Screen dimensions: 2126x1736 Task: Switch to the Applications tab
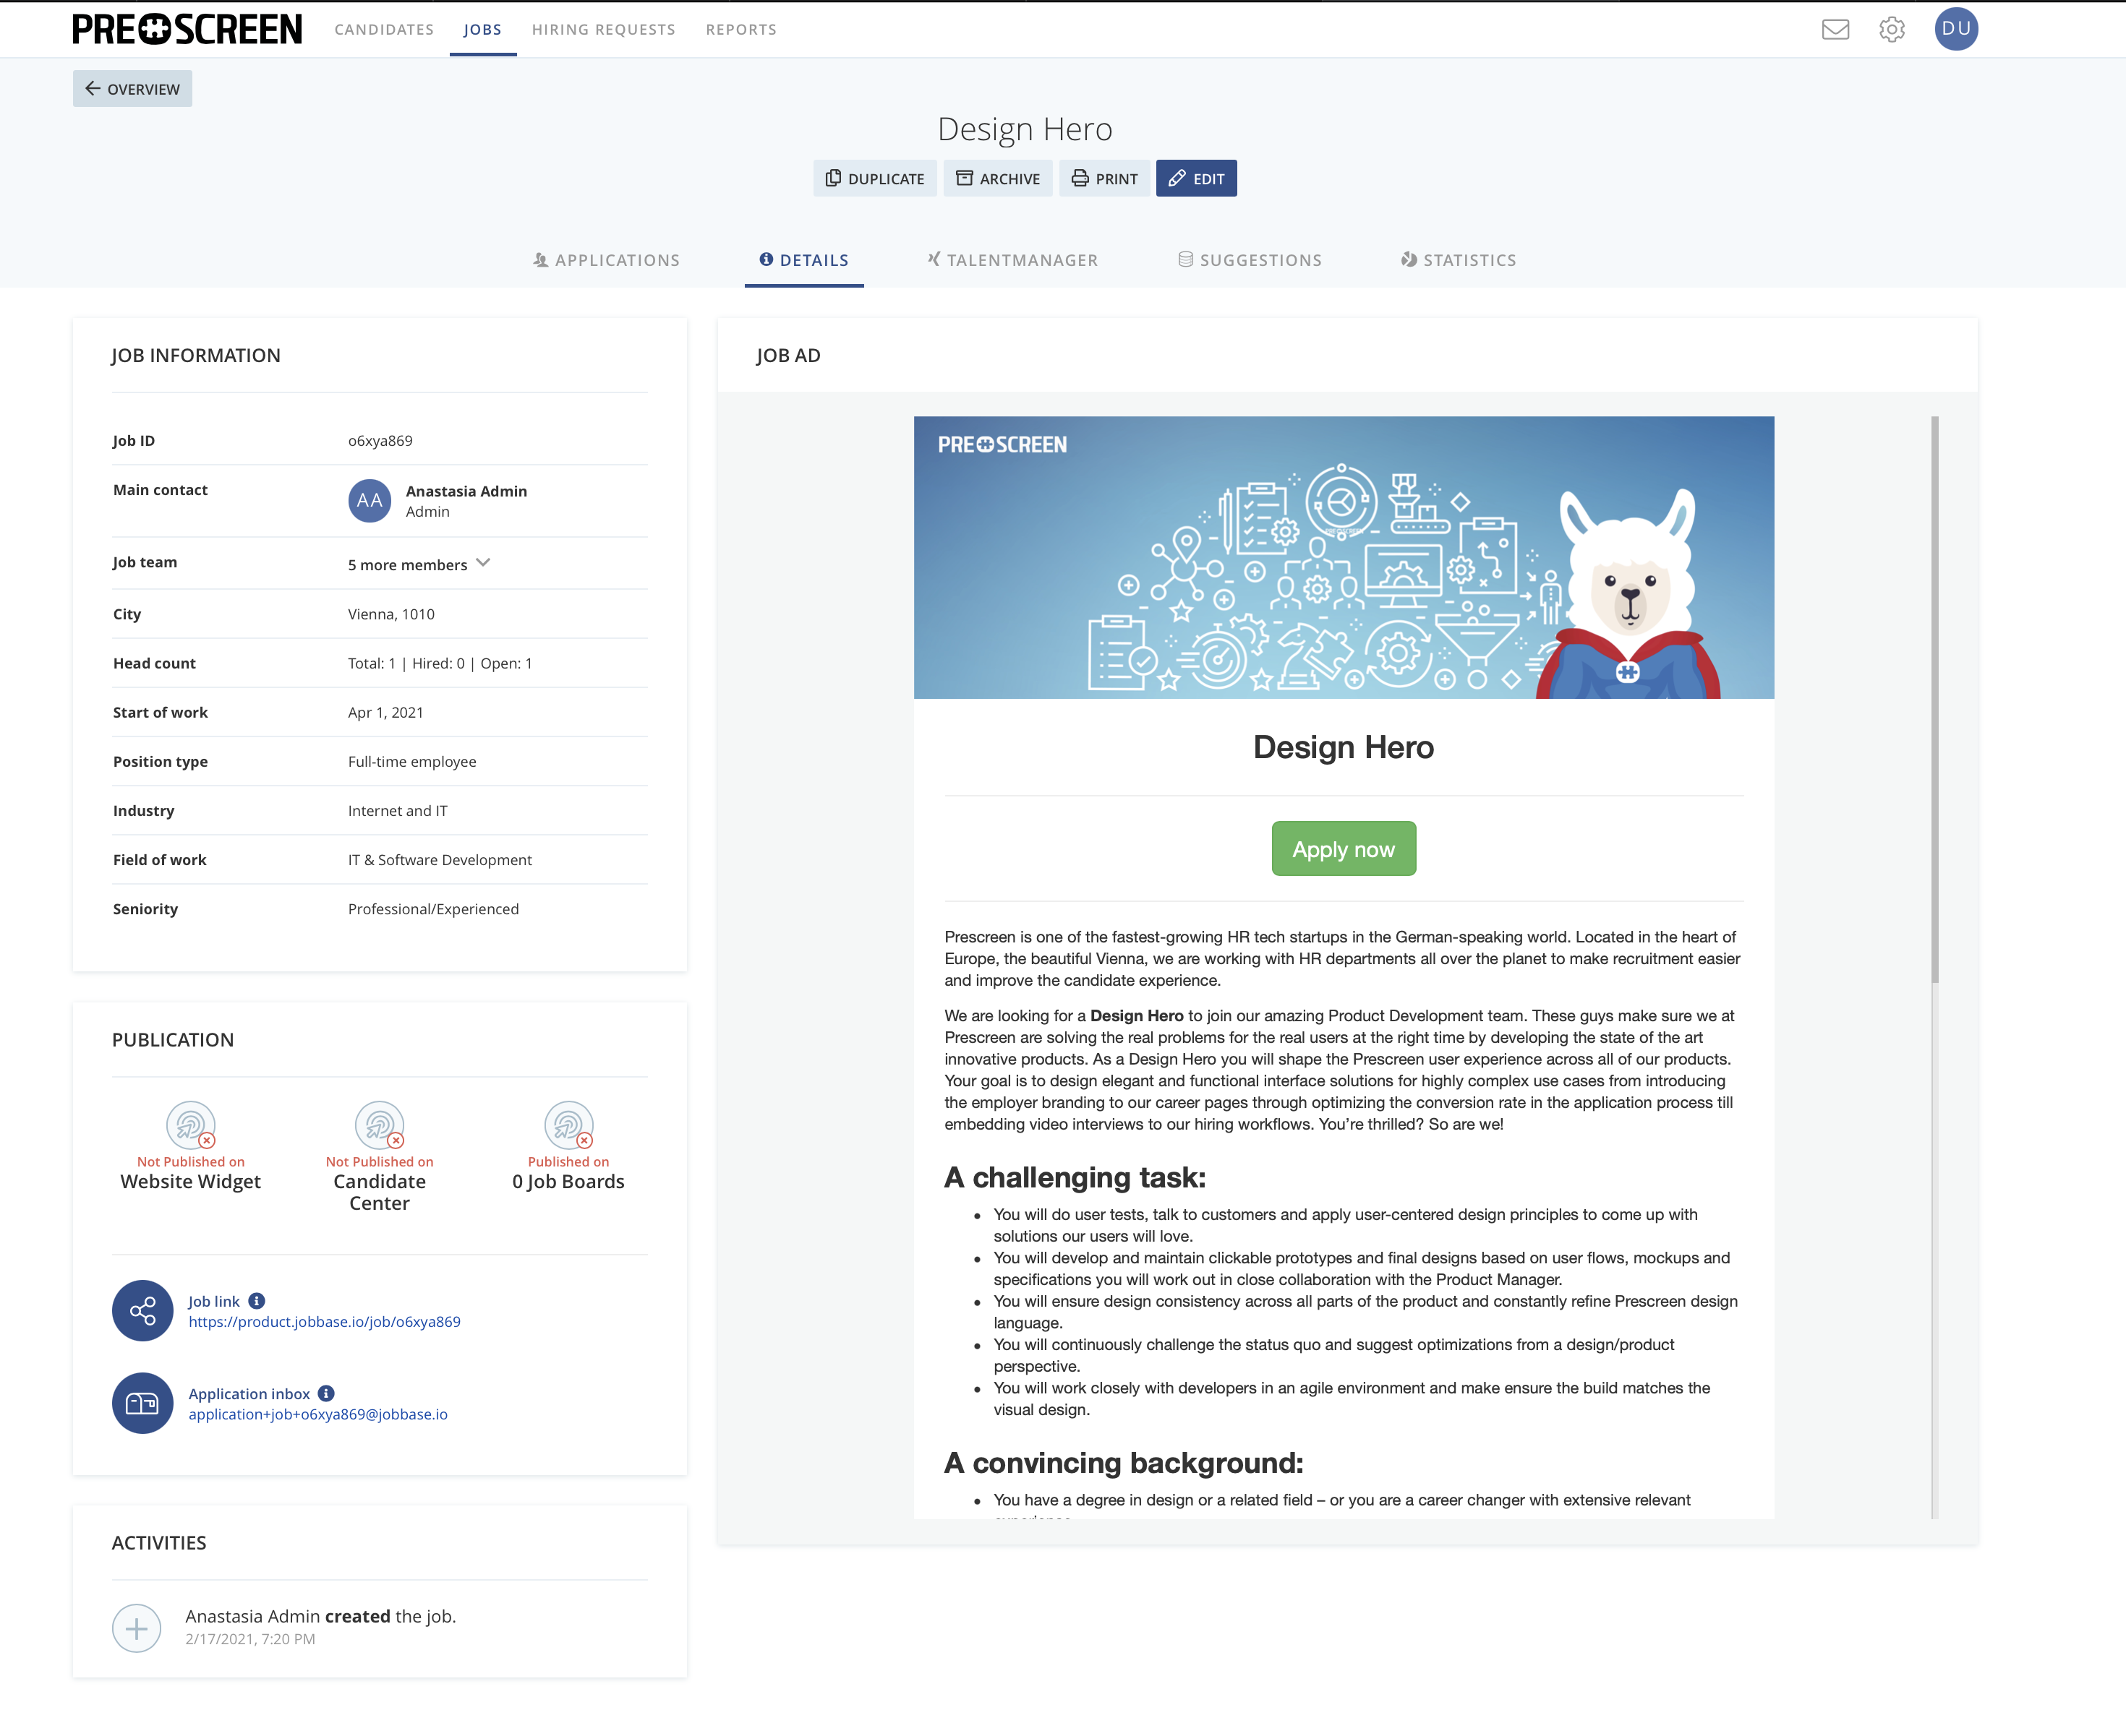[606, 260]
